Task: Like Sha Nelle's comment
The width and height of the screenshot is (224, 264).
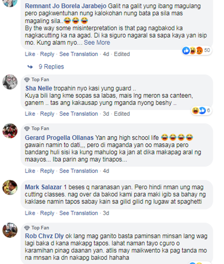Action: [30, 114]
